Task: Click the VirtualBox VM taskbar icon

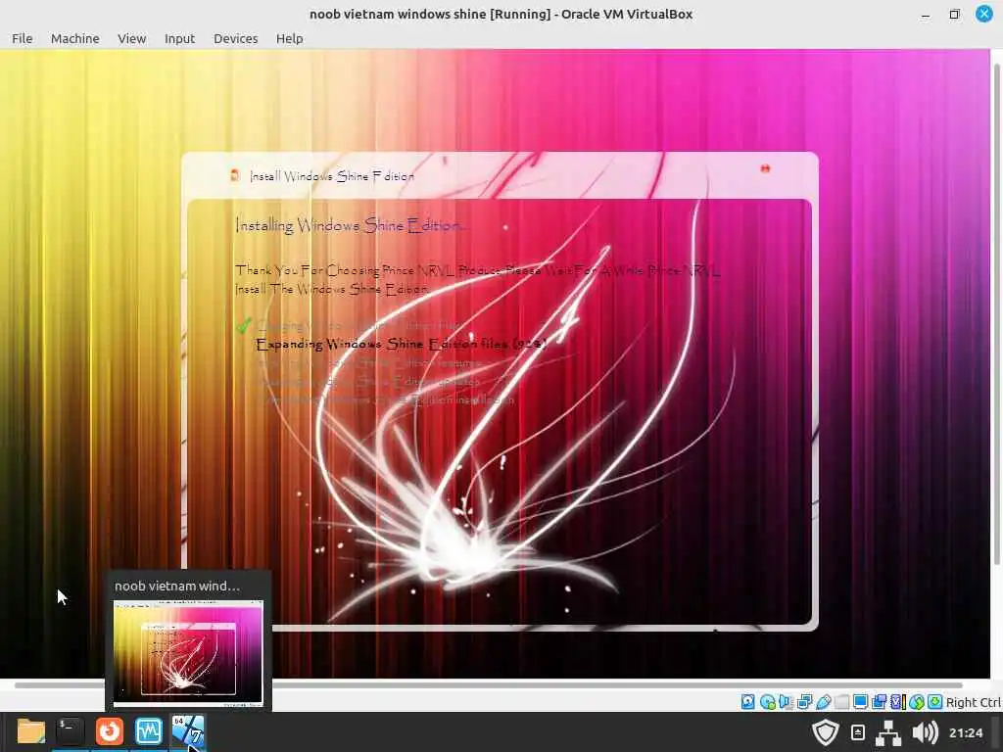Action: [187, 731]
